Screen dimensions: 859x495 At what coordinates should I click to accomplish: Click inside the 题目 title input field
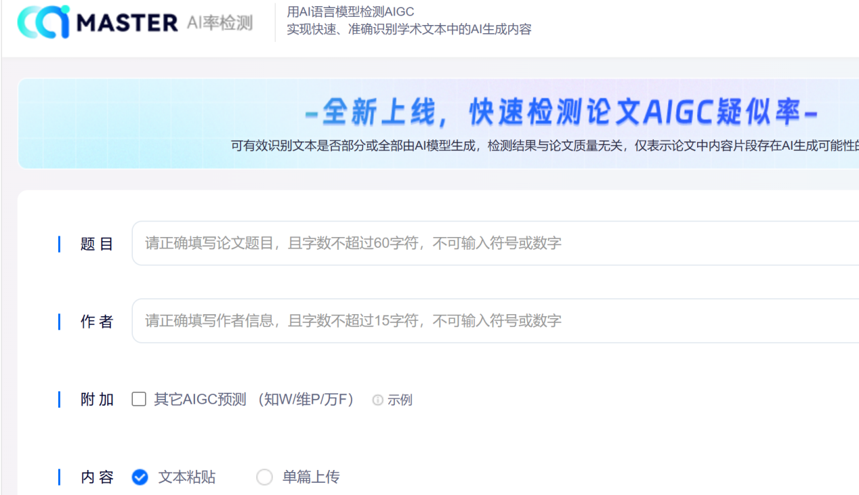pyautogui.click(x=474, y=243)
